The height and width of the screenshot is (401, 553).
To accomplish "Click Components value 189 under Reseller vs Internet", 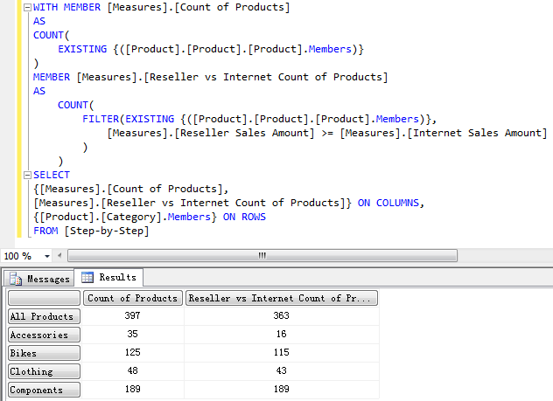I will click(282, 389).
